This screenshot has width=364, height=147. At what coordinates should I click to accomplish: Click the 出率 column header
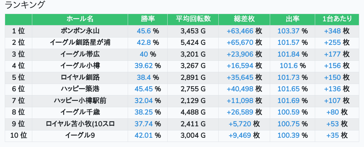pos(292,19)
